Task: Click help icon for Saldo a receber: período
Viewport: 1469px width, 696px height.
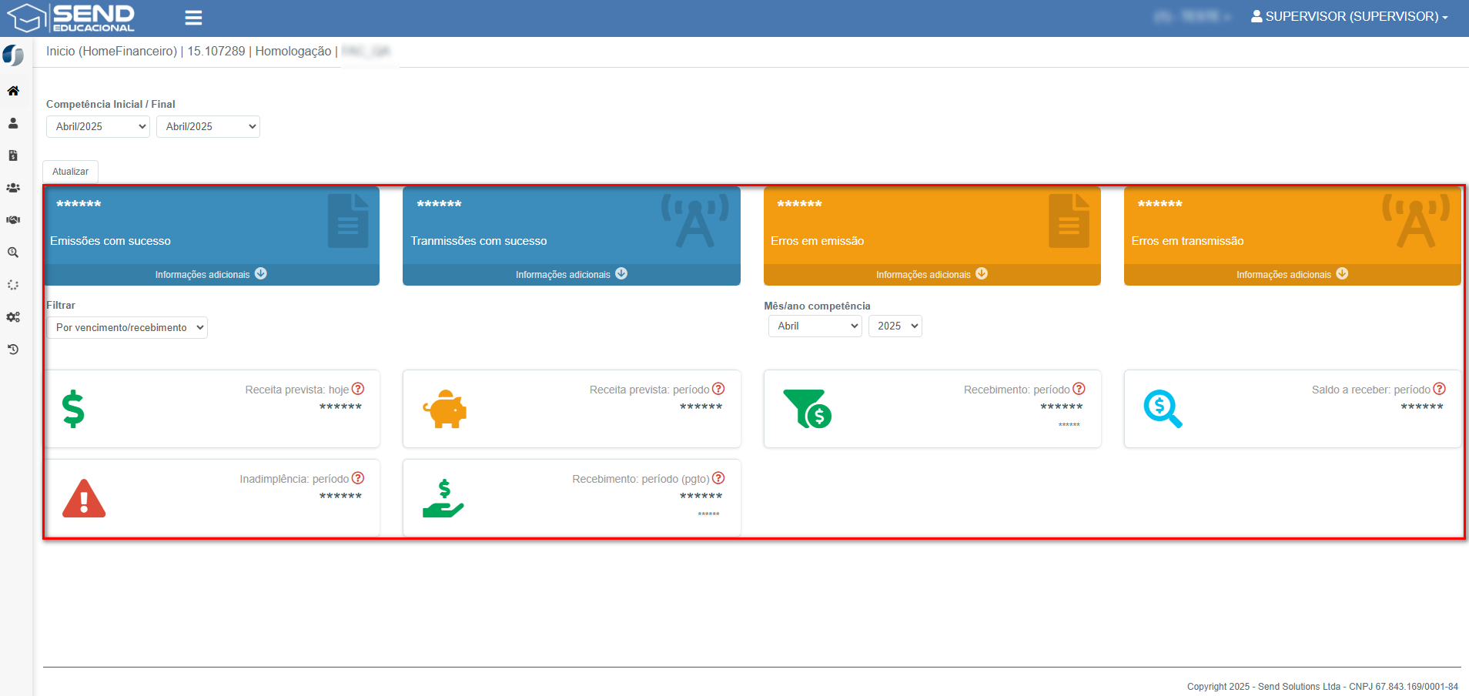Action: 1440,389
